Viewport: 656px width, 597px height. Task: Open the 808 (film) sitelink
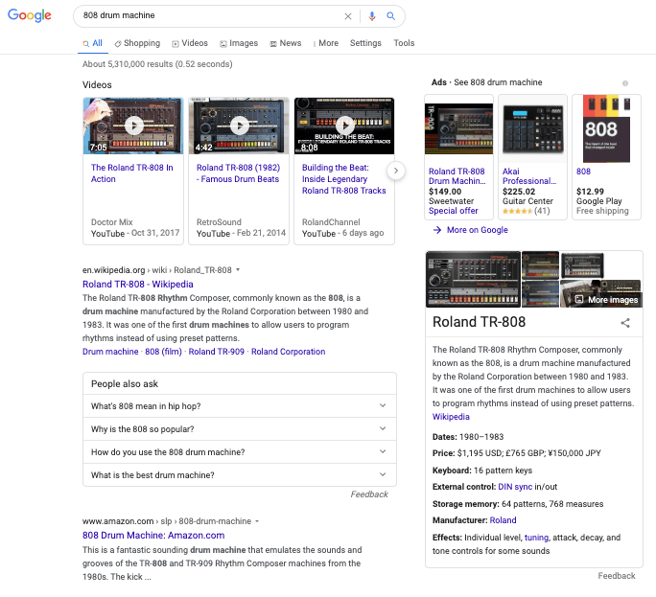coord(164,352)
